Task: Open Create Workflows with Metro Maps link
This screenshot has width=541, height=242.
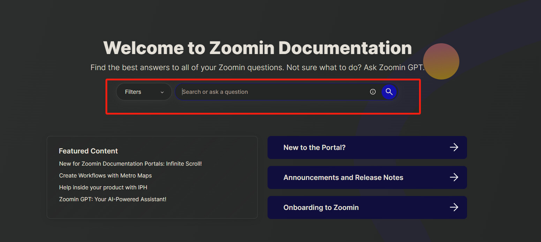Action: [105, 175]
